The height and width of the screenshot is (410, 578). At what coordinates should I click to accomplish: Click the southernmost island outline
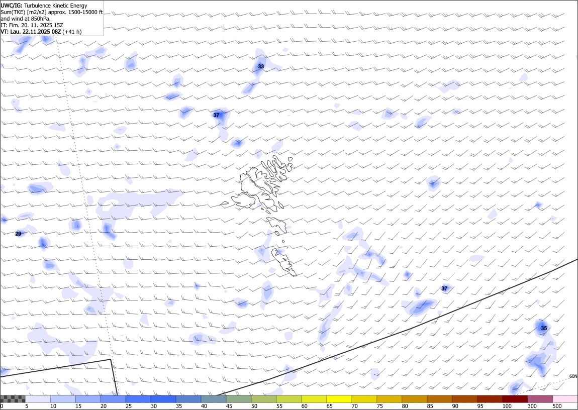point(284,261)
